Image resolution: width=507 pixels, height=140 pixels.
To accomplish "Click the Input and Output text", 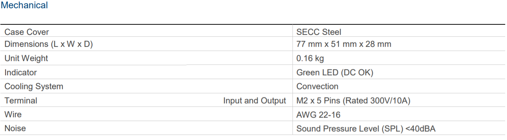I will pos(255,101).
